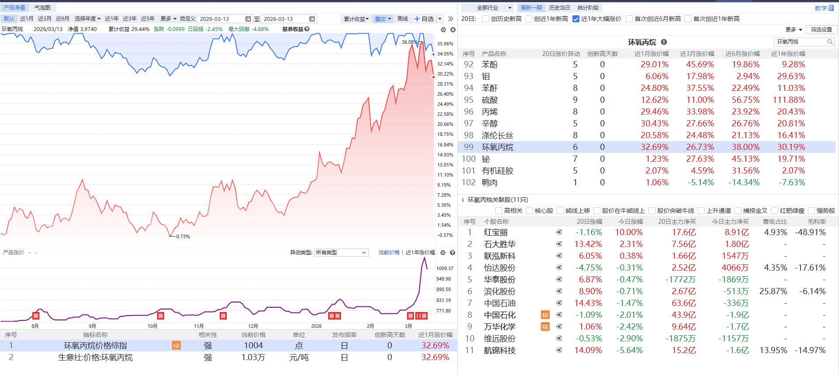Uncheck the 近1年大幅涨价 filter
This screenshot has height=375, width=839.
(576, 19)
